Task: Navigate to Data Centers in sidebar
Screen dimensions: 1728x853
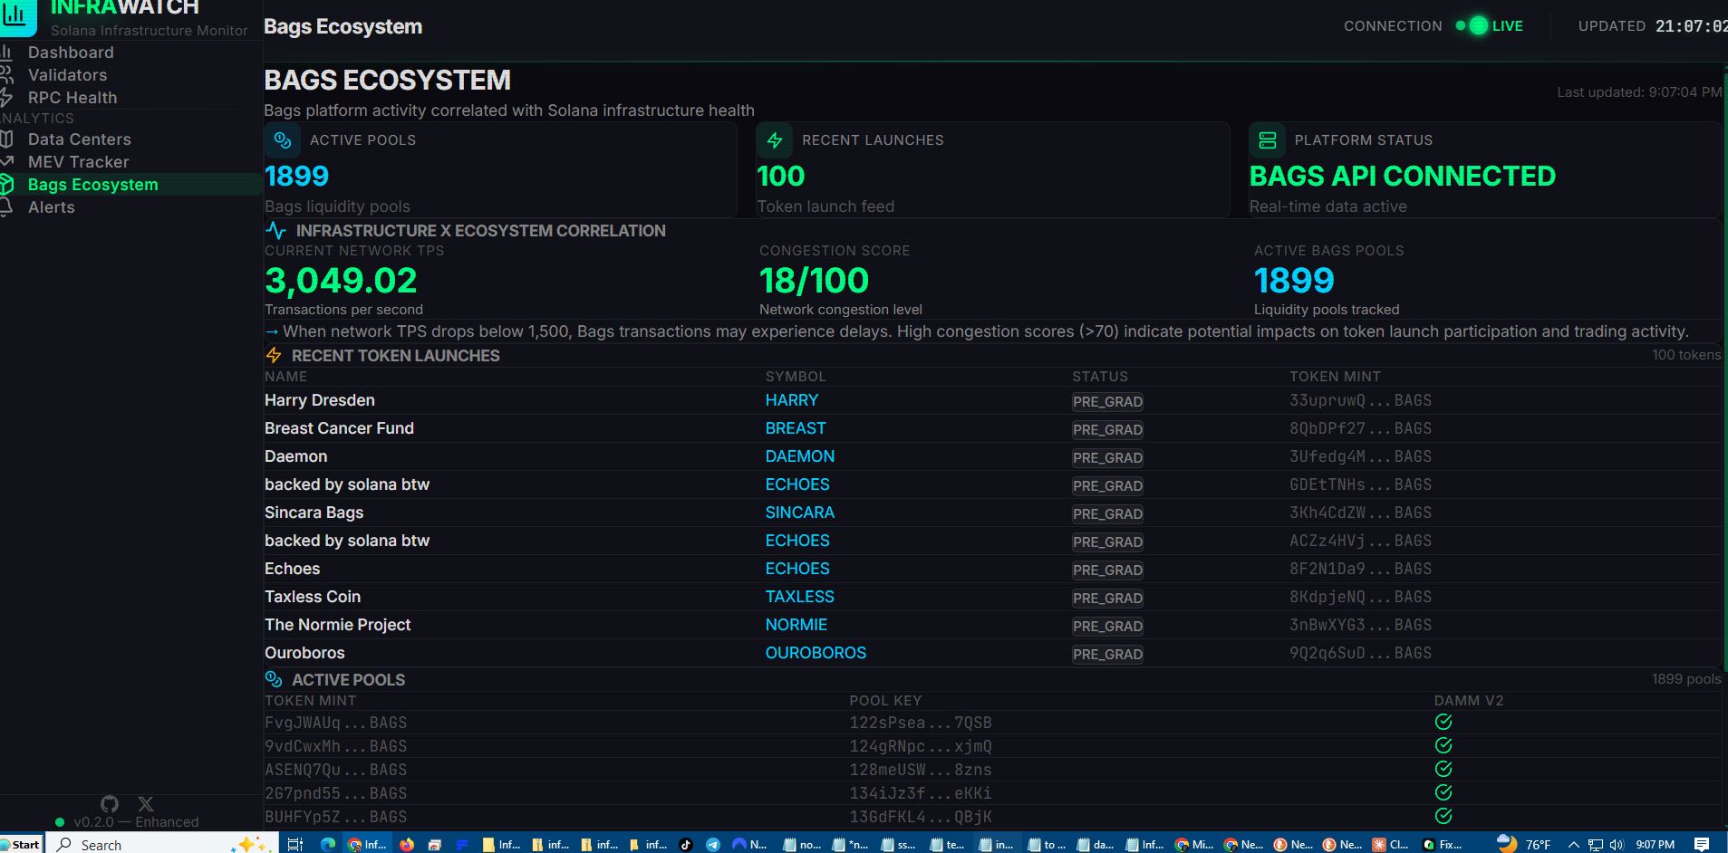Action: point(80,139)
